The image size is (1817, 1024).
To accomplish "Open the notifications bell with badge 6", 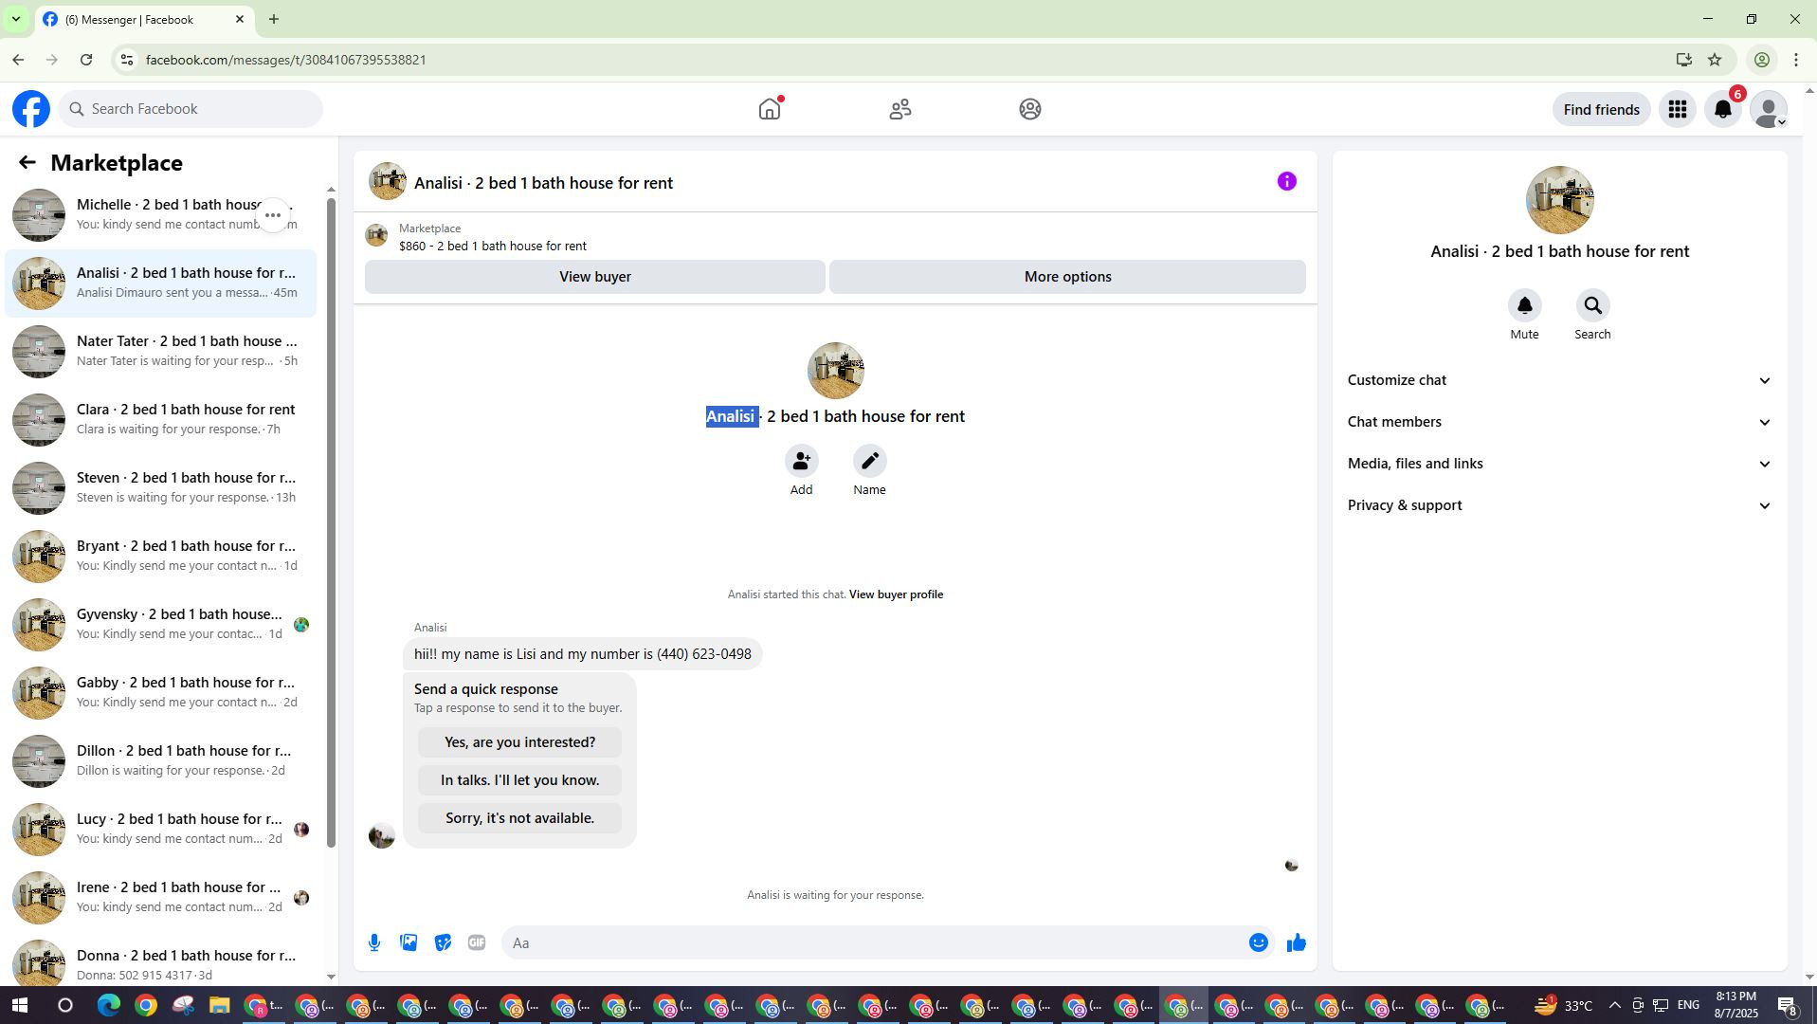I will tap(1723, 109).
